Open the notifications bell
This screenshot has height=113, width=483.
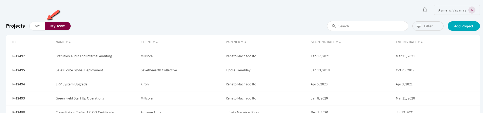[425, 10]
